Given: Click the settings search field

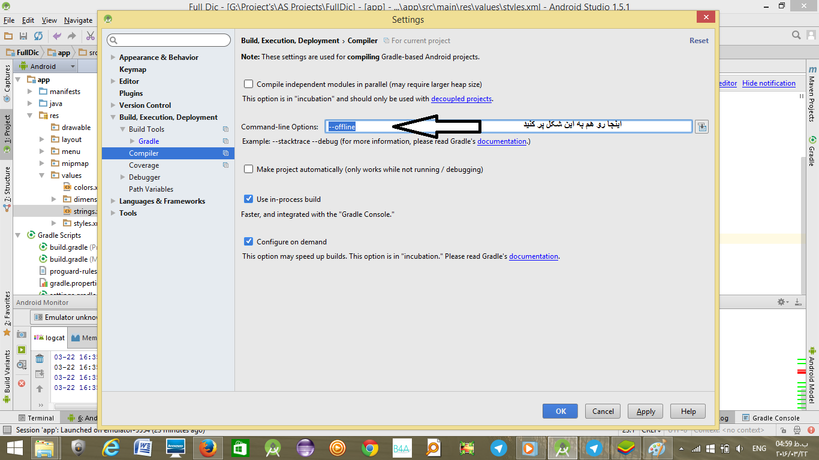Looking at the screenshot, I should (x=169, y=40).
